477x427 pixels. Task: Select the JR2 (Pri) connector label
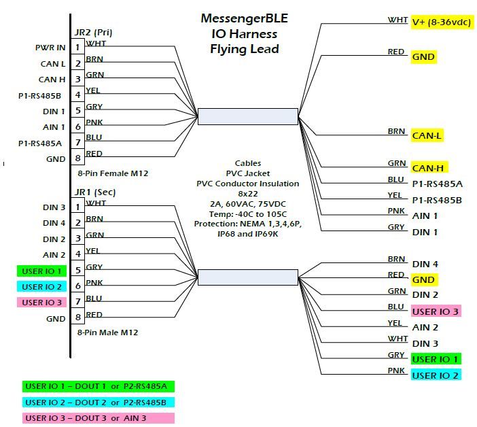(93, 32)
